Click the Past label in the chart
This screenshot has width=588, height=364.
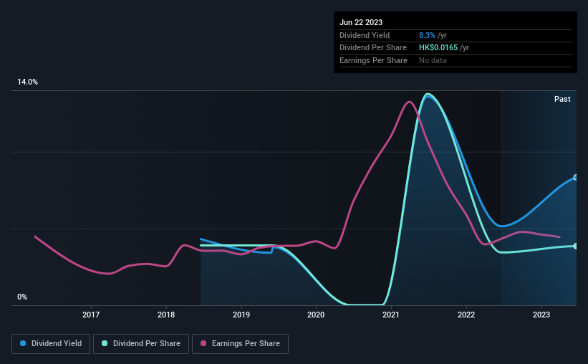pyautogui.click(x=562, y=99)
